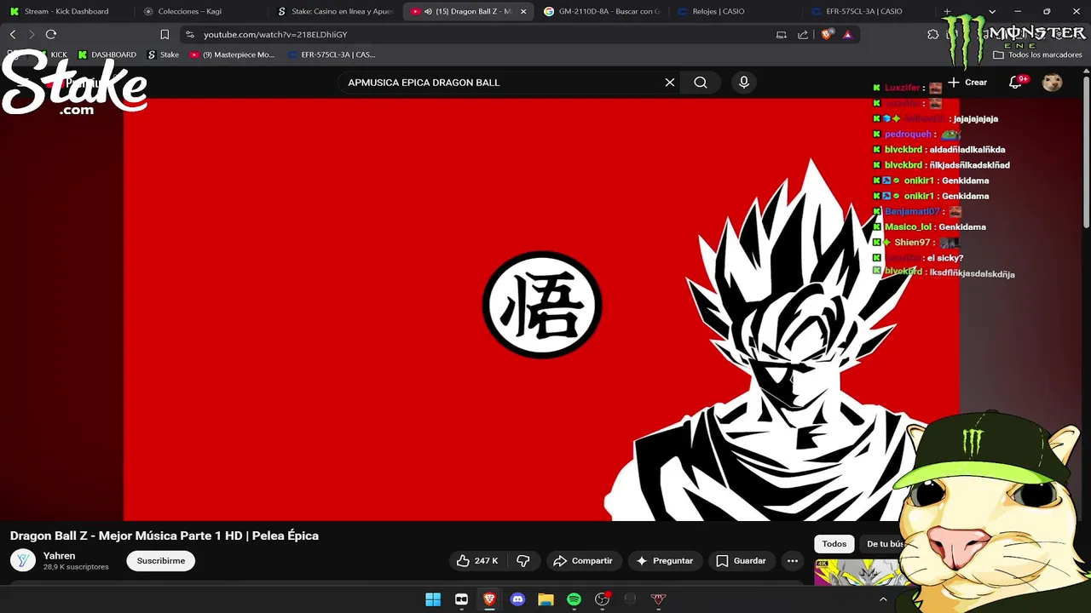
Task: Open the Yahren channel avatar
Action: pos(23,560)
